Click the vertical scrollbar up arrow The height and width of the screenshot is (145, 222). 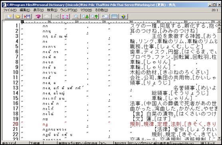click(219, 28)
